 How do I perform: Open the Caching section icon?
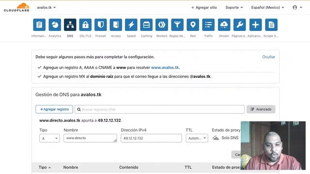(x=146, y=25)
